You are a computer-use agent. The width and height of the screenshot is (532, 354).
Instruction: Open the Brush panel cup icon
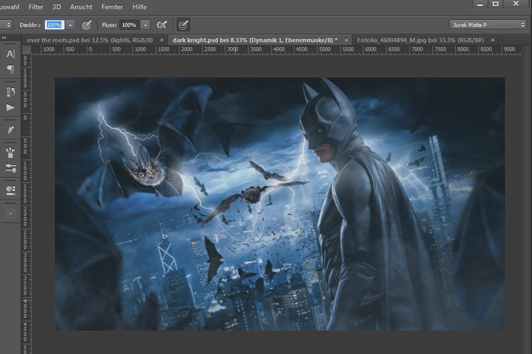pyautogui.click(x=10, y=153)
